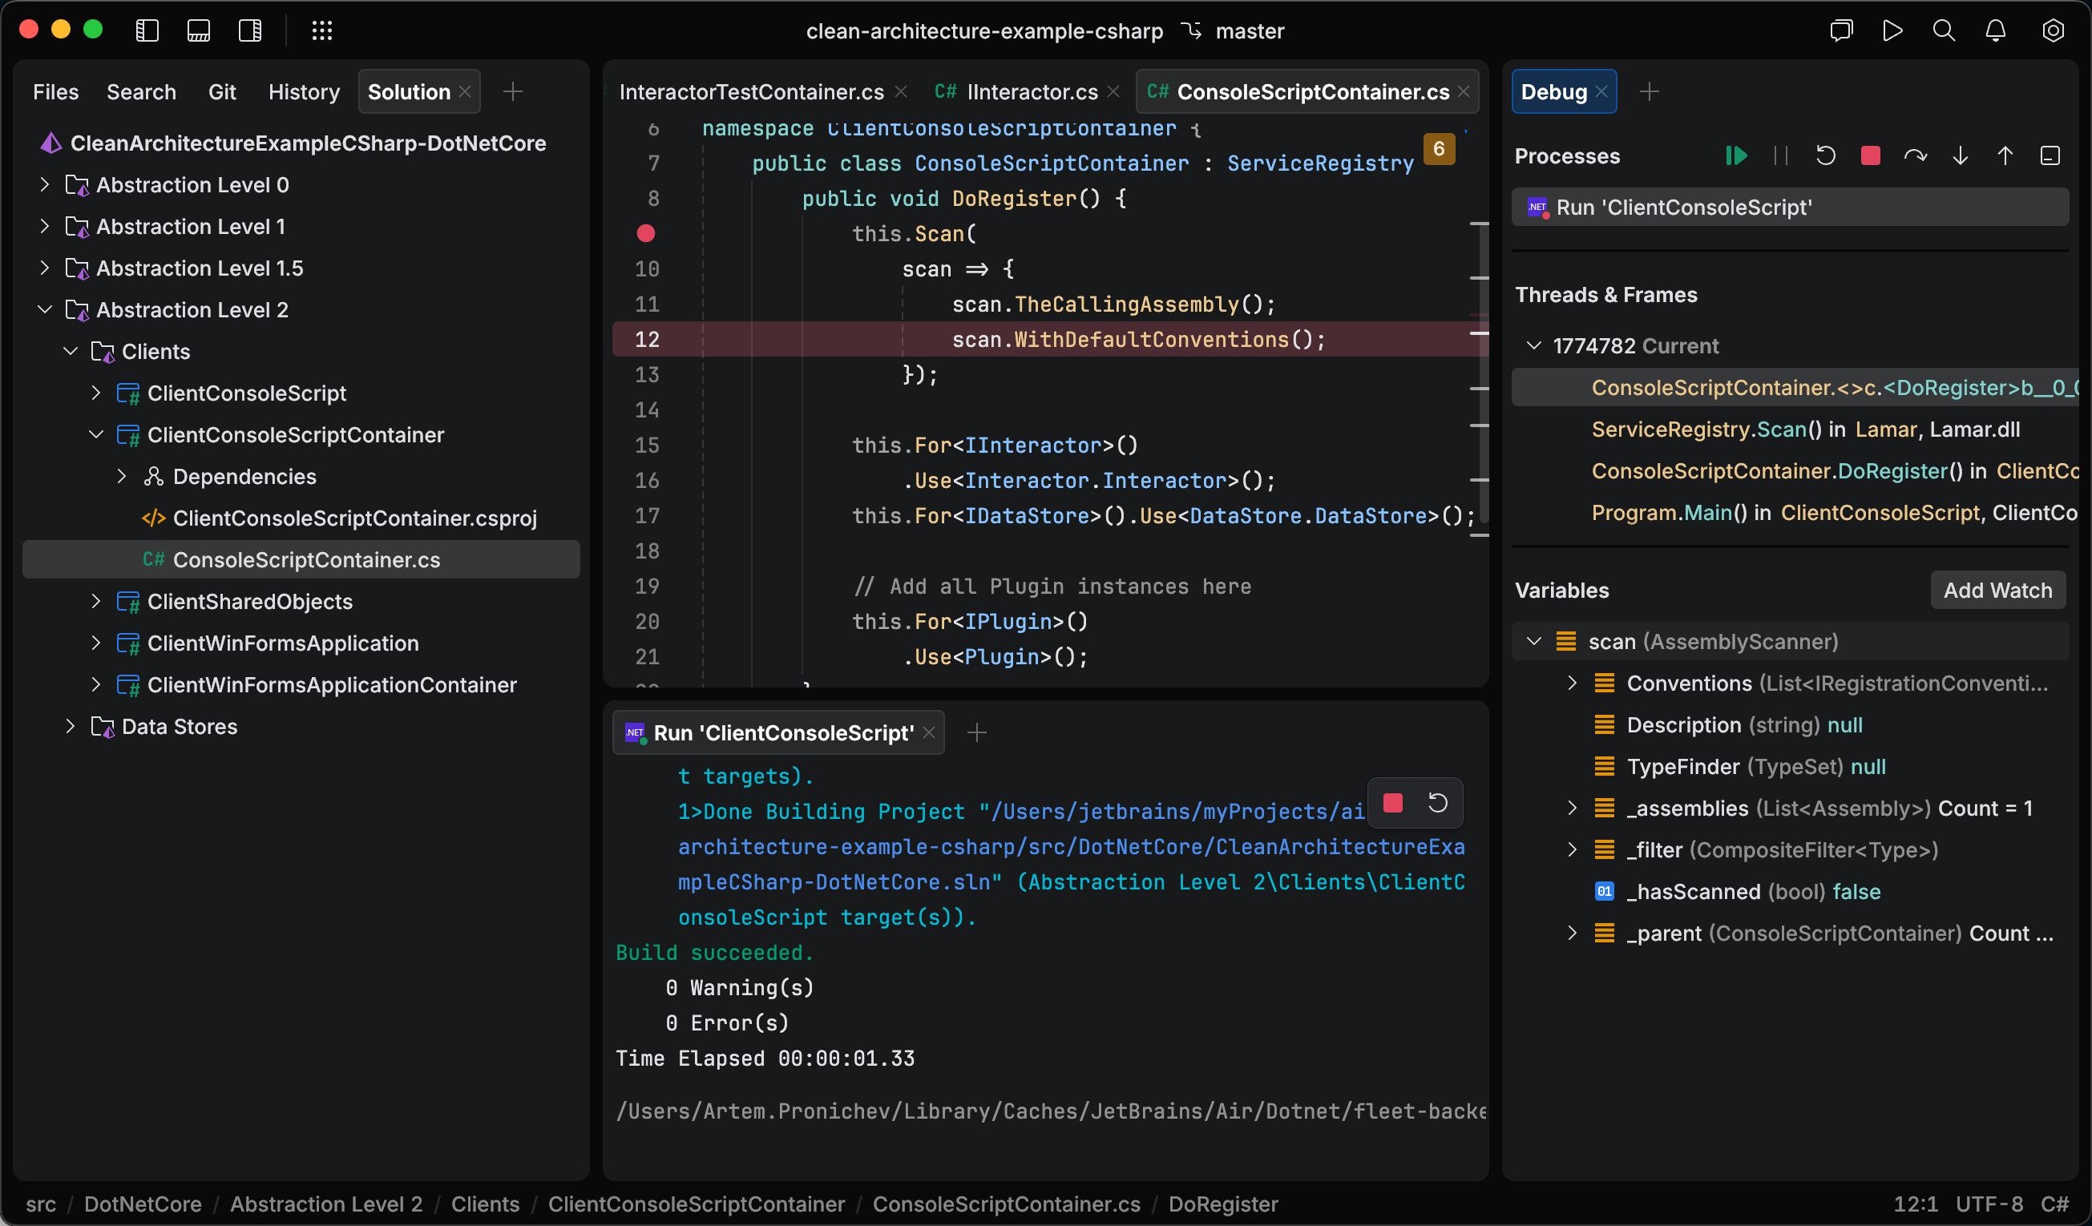Image resolution: width=2092 pixels, height=1226 pixels.
Task: Open Fleet settings via the gear icon
Action: click(x=2053, y=30)
